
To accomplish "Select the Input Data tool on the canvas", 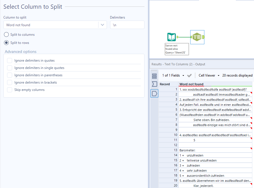I will coord(171,37).
